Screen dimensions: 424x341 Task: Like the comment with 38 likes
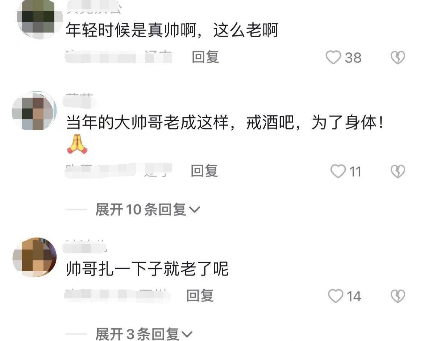(333, 57)
